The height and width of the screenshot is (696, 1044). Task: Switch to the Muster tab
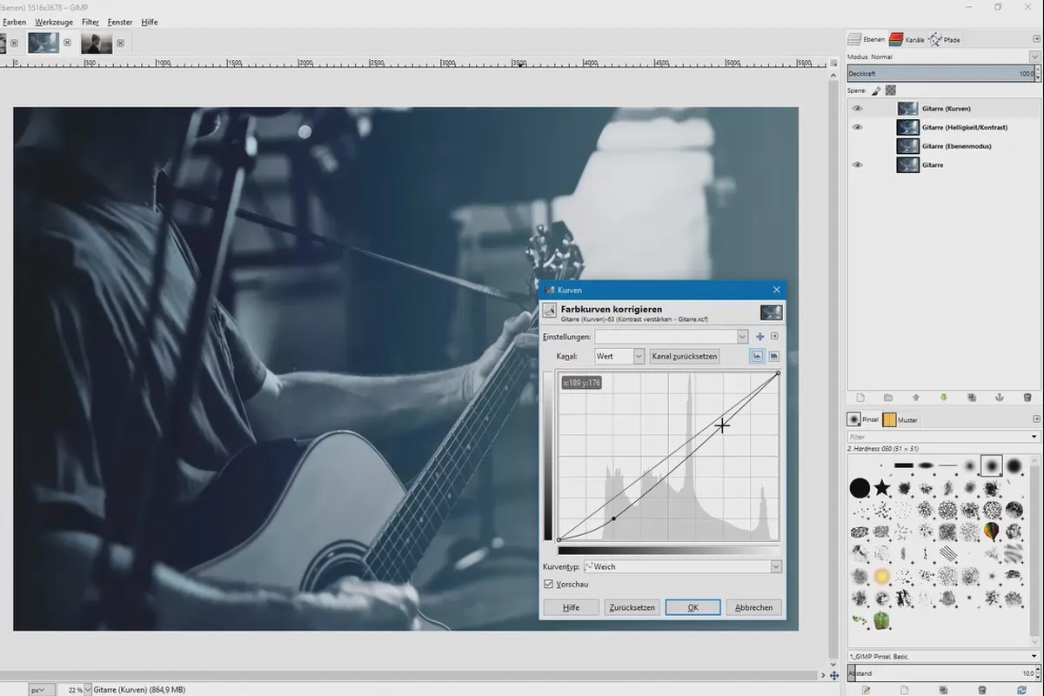click(x=900, y=419)
